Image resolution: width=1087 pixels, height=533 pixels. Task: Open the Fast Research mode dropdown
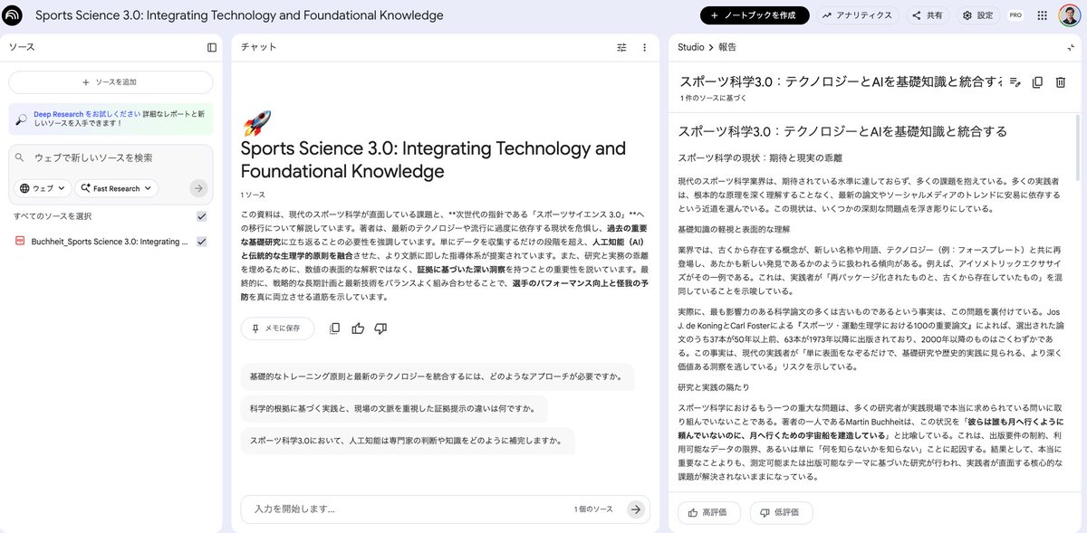point(118,188)
